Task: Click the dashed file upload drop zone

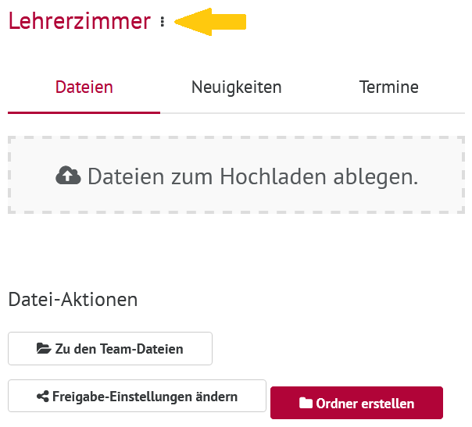Action: [236, 175]
